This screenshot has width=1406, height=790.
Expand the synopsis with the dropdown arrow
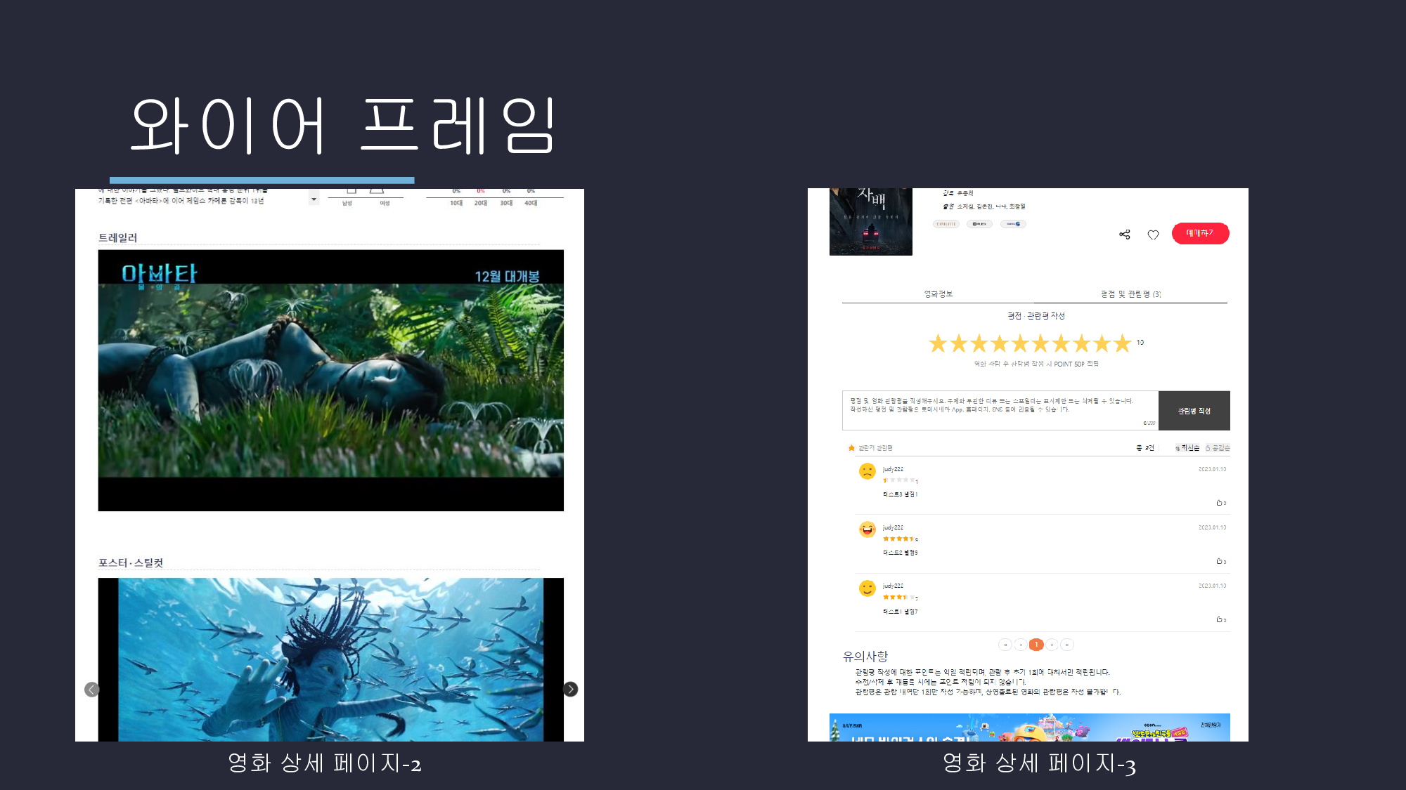coord(314,199)
